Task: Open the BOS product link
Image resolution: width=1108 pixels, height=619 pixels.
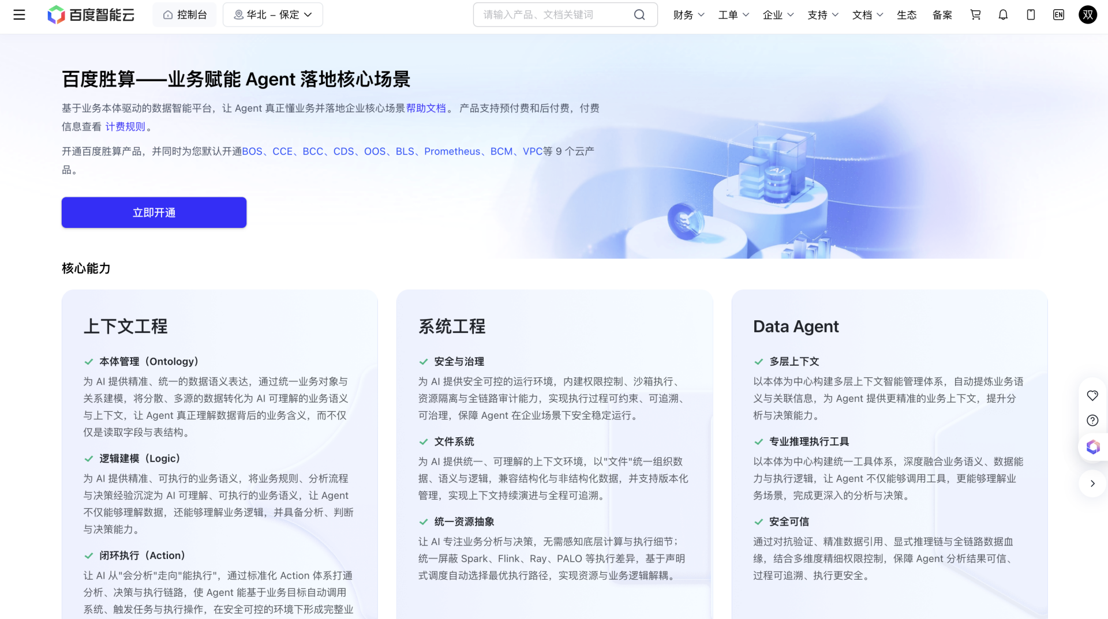Action: [252, 151]
